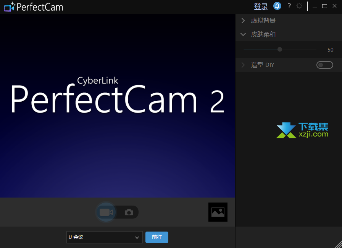Click the window resize grip
342x248 pixels.
(x=339, y=245)
